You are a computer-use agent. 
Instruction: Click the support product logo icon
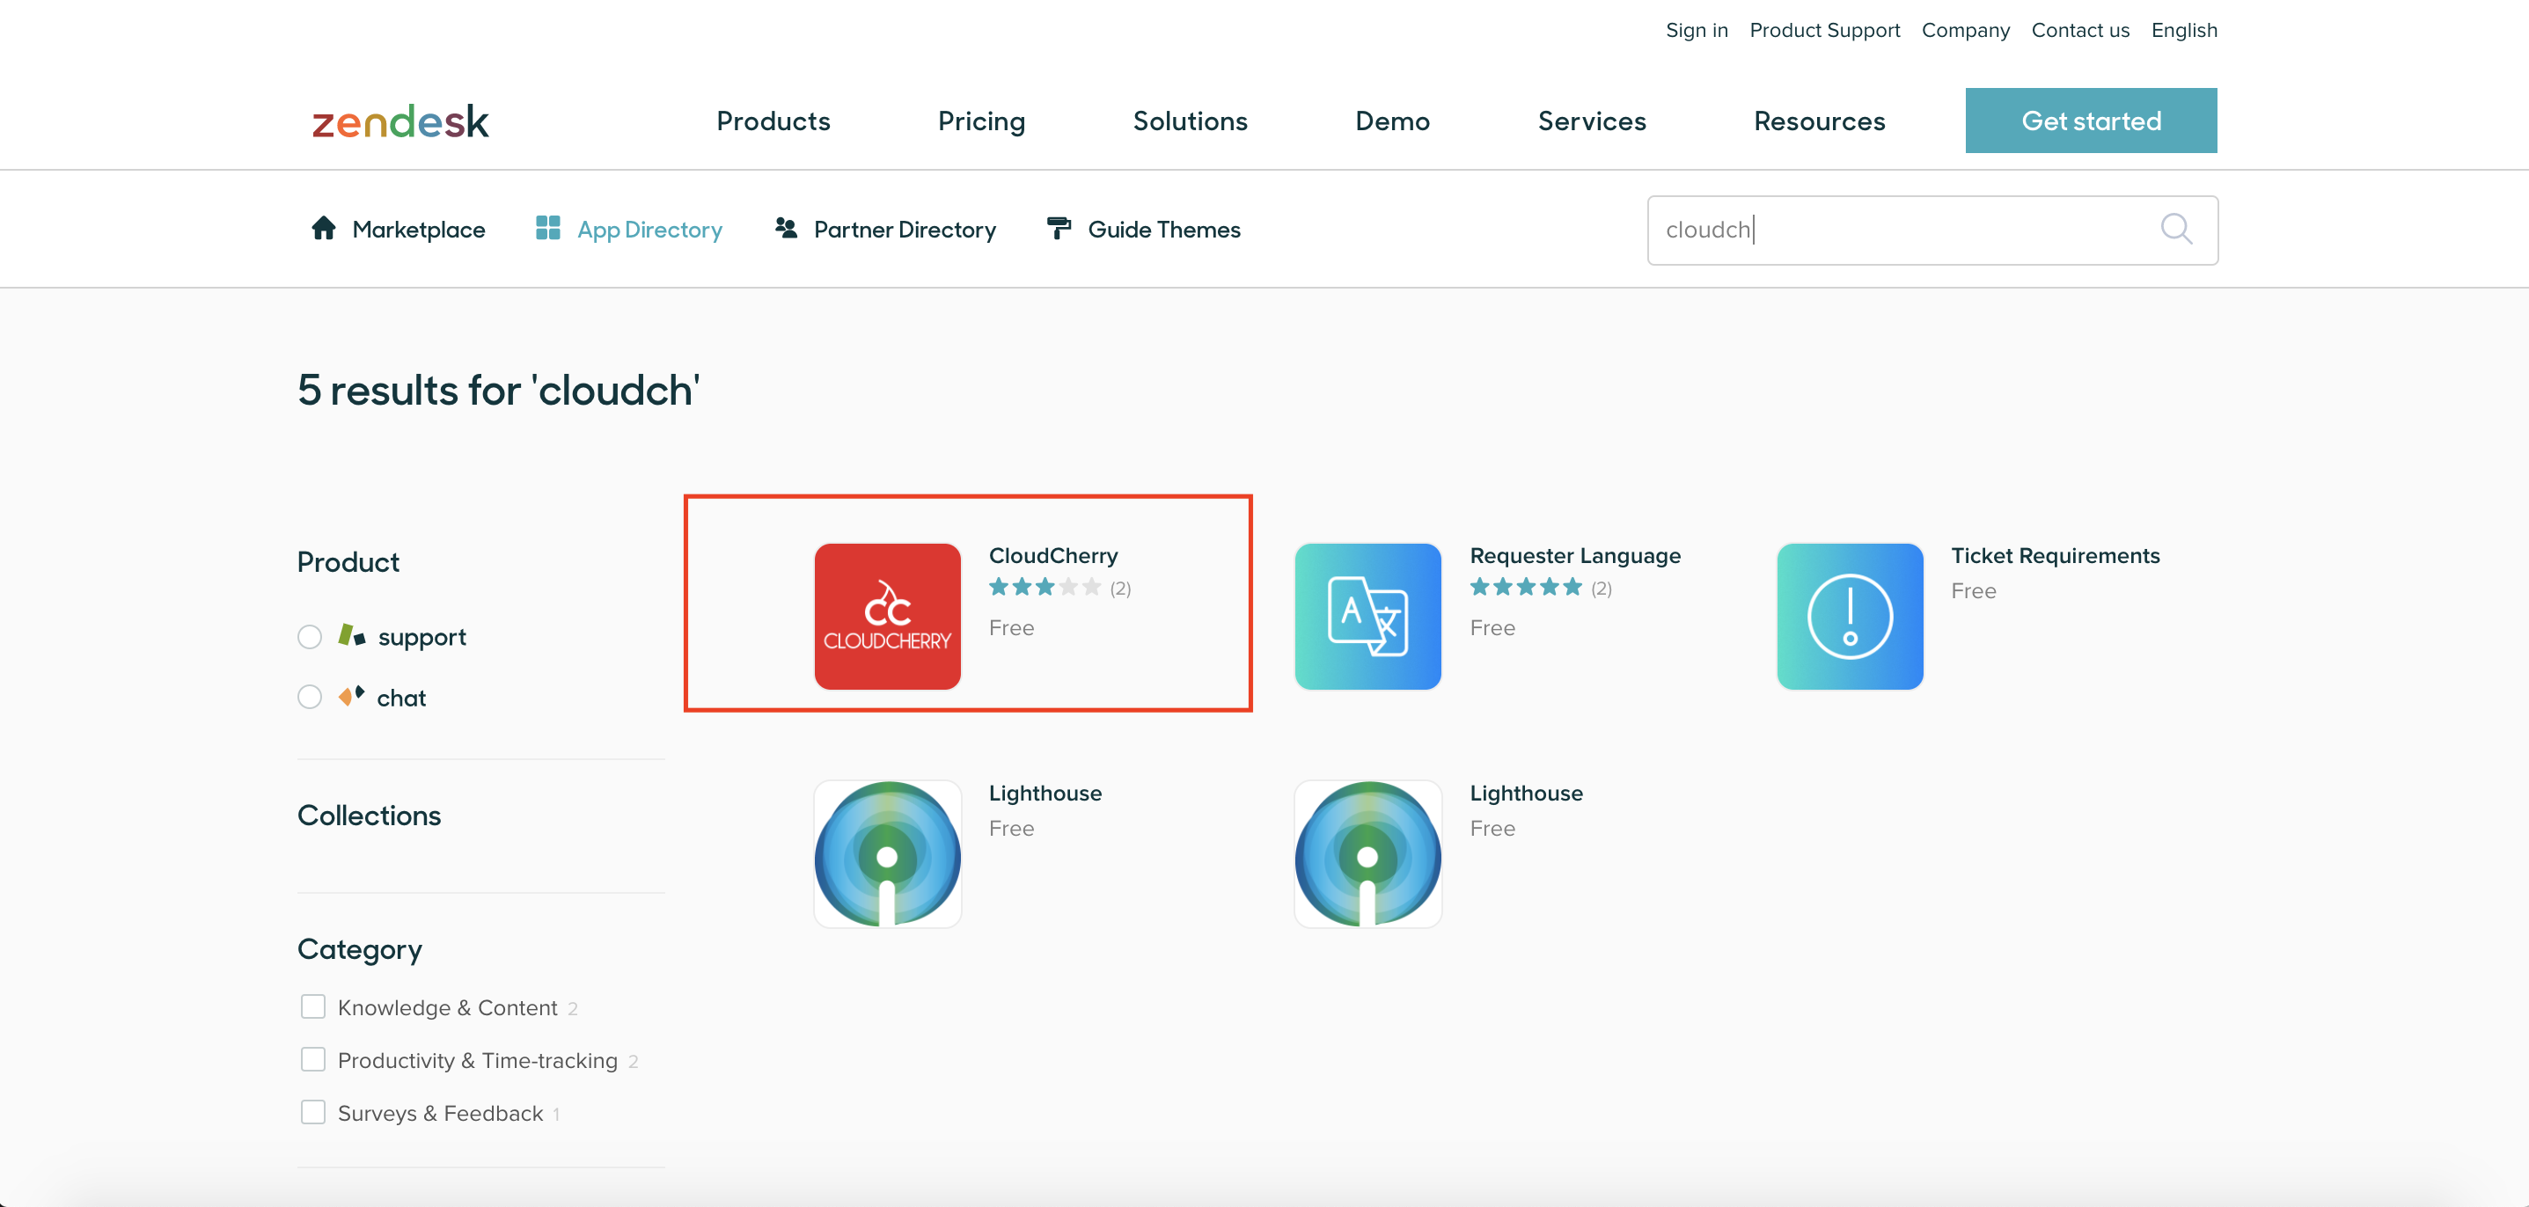point(351,636)
